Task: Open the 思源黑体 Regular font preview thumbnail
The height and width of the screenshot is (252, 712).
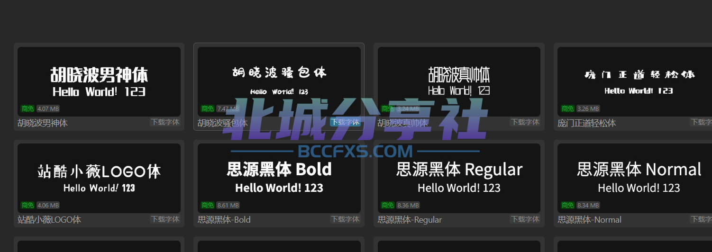Action: (459, 178)
